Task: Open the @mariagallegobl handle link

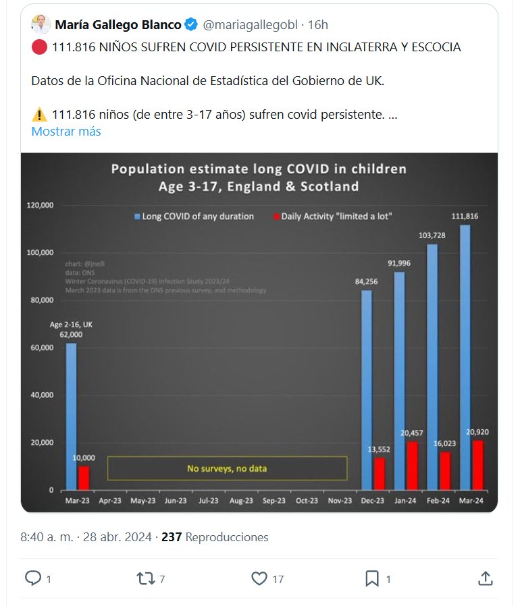Action: pos(250,25)
